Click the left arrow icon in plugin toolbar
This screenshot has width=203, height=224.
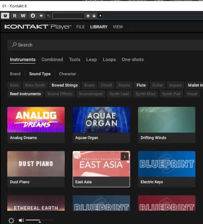[41, 16]
